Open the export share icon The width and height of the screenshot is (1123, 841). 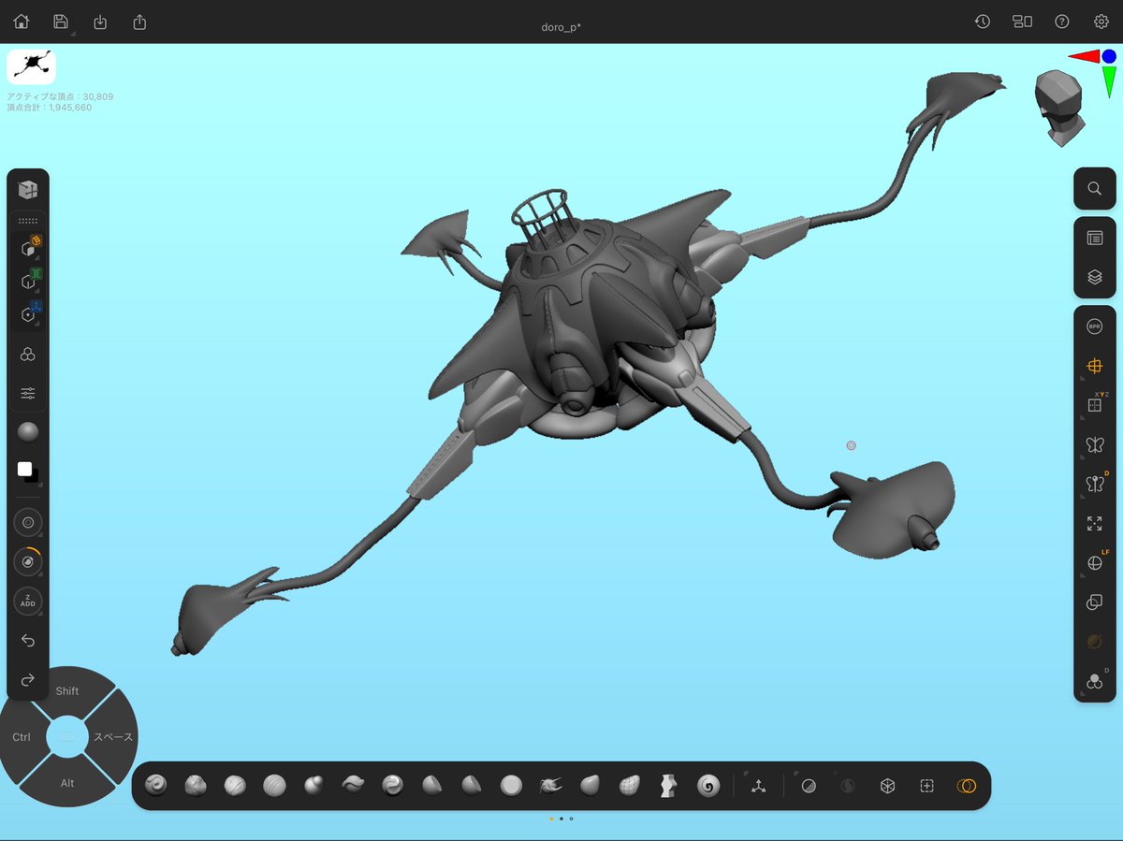click(x=140, y=22)
